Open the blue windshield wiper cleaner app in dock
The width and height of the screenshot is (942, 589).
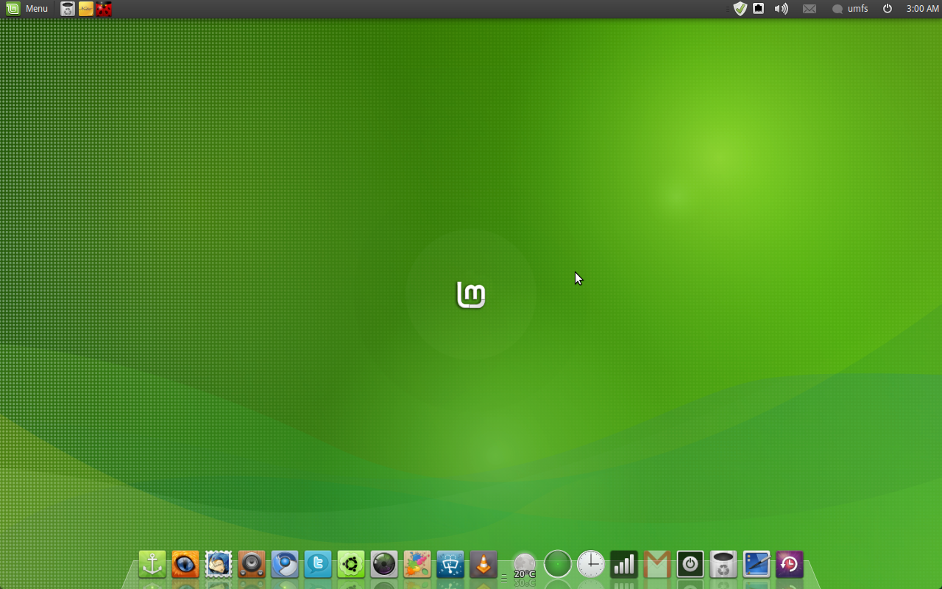450,565
